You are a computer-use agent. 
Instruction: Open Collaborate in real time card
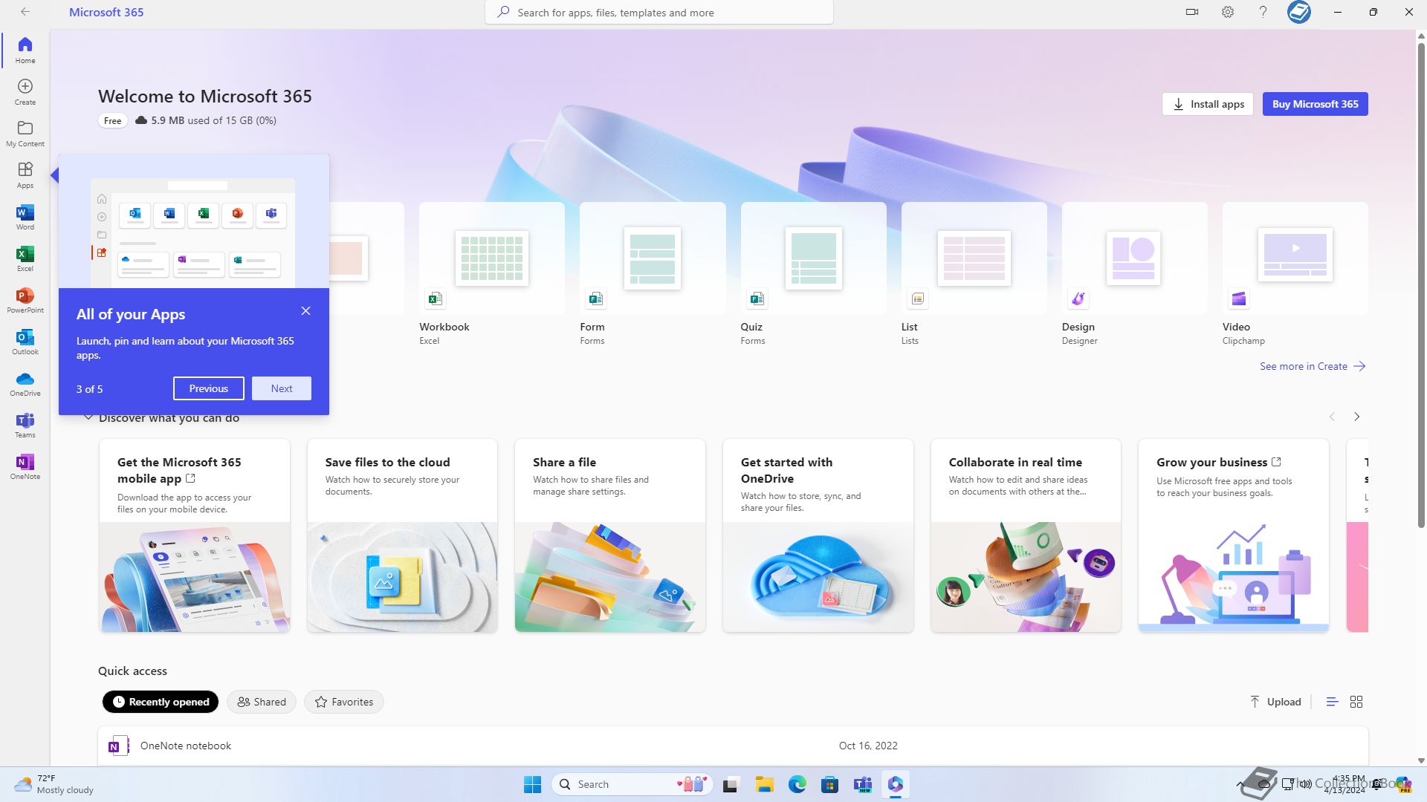pyautogui.click(x=1026, y=535)
